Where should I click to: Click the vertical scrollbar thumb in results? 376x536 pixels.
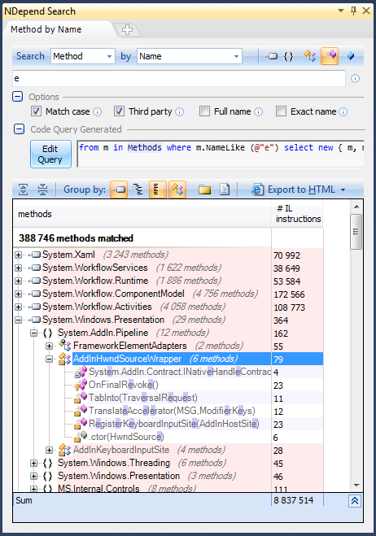[x=356, y=232]
